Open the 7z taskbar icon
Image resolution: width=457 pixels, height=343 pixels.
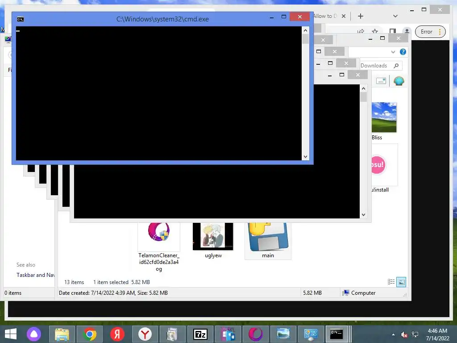click(x=200, y=334)
